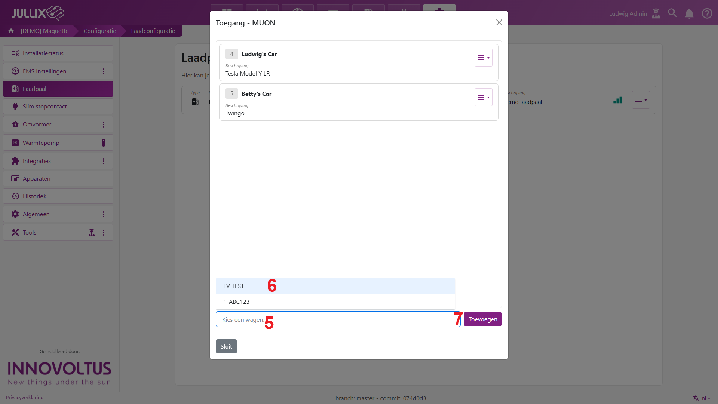Click the Ludwig Admin user icon
The width and height of the screenshot is (718, 404).
point(656,14)
